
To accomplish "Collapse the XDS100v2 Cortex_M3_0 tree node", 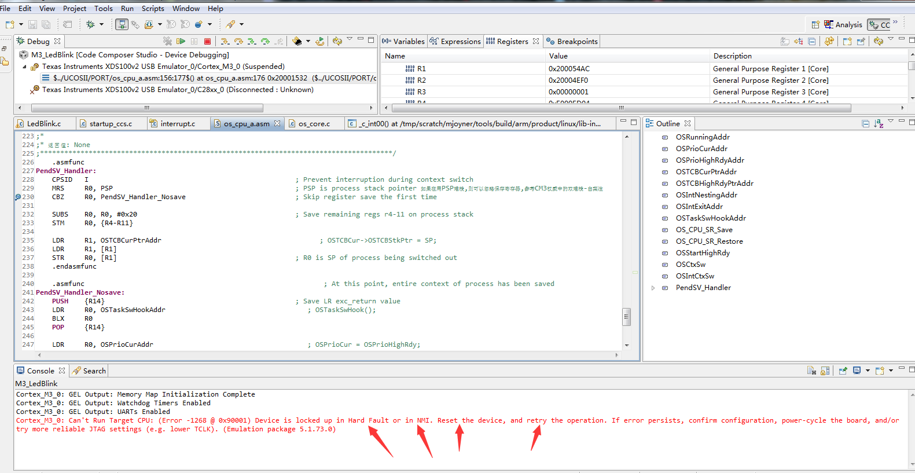I will pyautogui.click(x=25, y=67).
